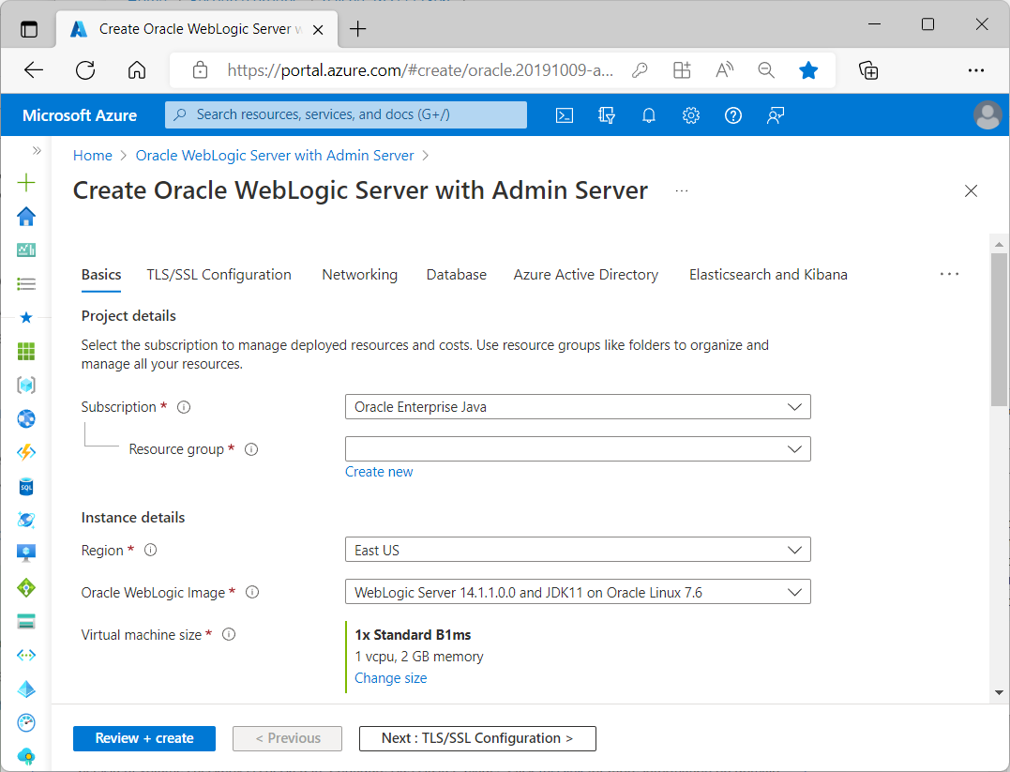Open Resource groups cube icon in sidebar
The width and height of the screenshot is (1010, 772).
[25, 385]
